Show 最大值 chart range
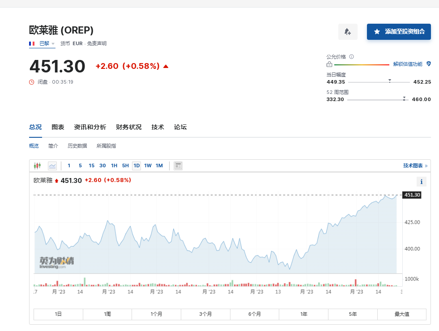The width and height of the screenshot is (439, 331). coord(402,314)
